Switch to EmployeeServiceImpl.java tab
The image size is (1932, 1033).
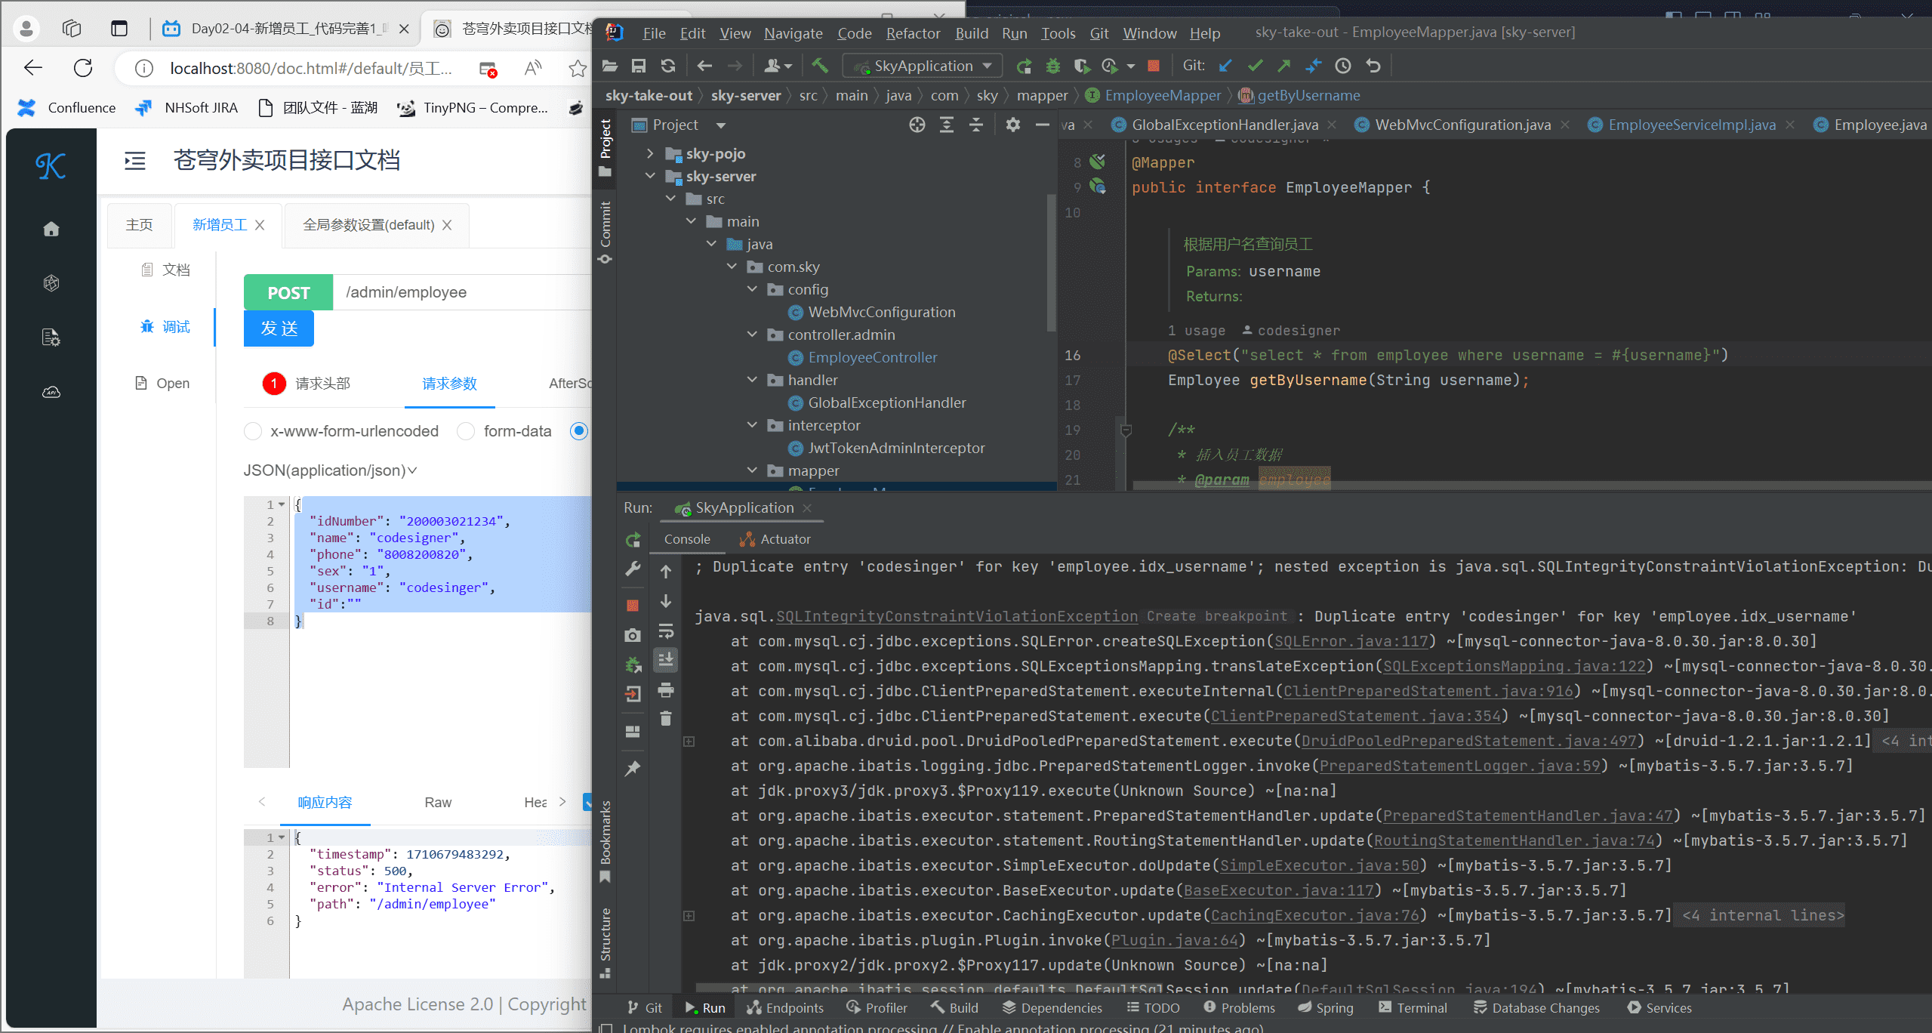pos(1692,125)
